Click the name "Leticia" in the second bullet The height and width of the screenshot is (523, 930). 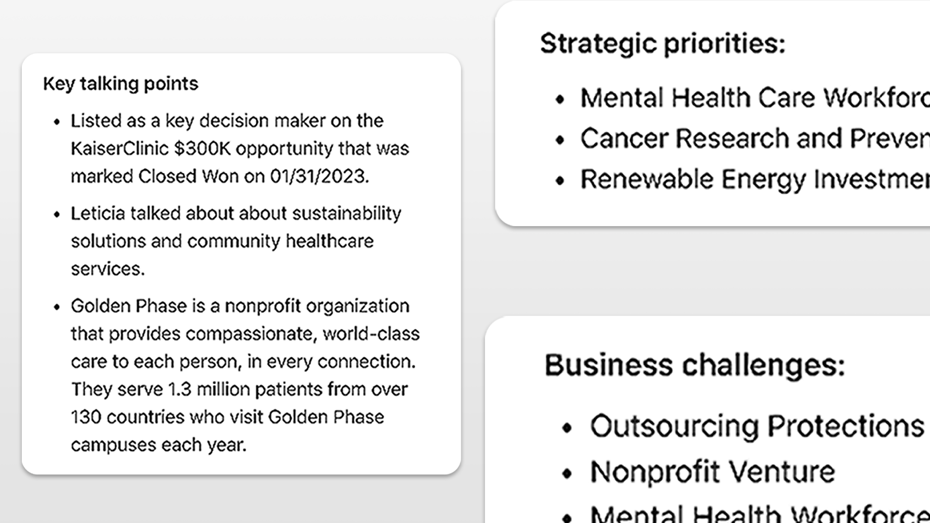coord(98,213)
